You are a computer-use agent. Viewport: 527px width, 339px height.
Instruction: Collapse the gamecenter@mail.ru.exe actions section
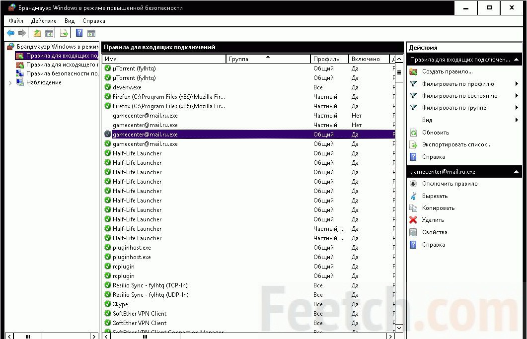[516, 172]
